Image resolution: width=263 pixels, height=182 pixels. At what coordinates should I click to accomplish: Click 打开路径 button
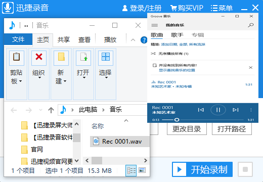click(232, 129)
